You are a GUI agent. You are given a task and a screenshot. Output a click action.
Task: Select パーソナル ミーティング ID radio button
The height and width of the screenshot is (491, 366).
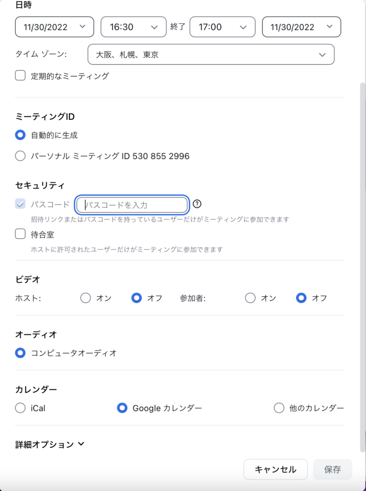[20, 156]
